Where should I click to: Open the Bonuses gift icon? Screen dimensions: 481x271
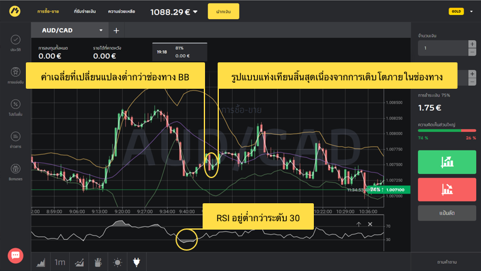click(15, 169)
